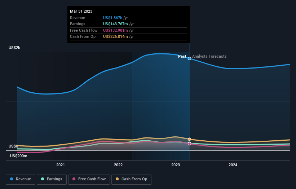The height and width of the screenshot is (189, 296).
Task: Click the US$1.867b revenue value
Action: pos(113,18)
